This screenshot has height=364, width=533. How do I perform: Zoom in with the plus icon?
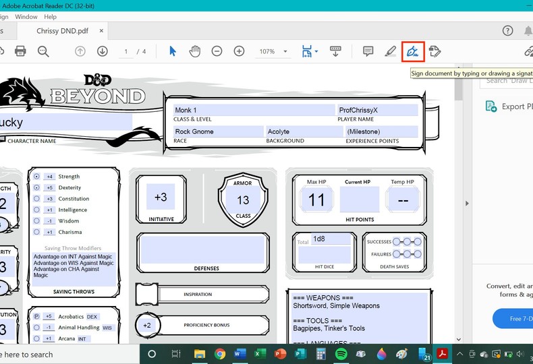[239, 51]
